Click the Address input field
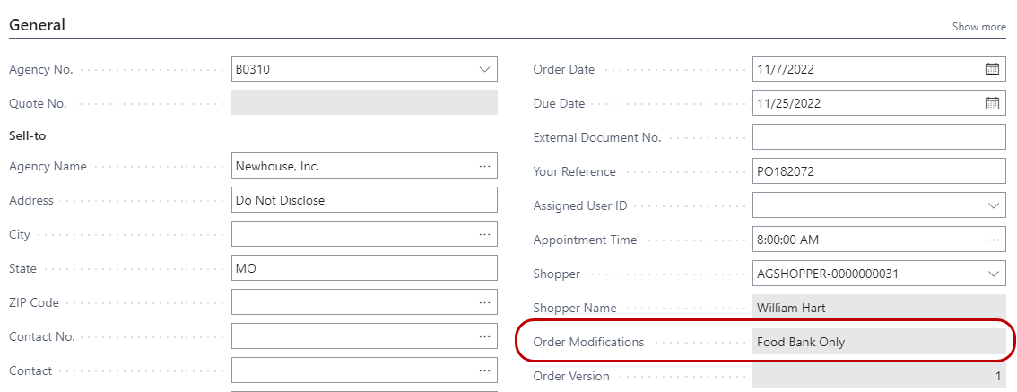This screenshot has height=392, width=1017. (x=363, y=200)
